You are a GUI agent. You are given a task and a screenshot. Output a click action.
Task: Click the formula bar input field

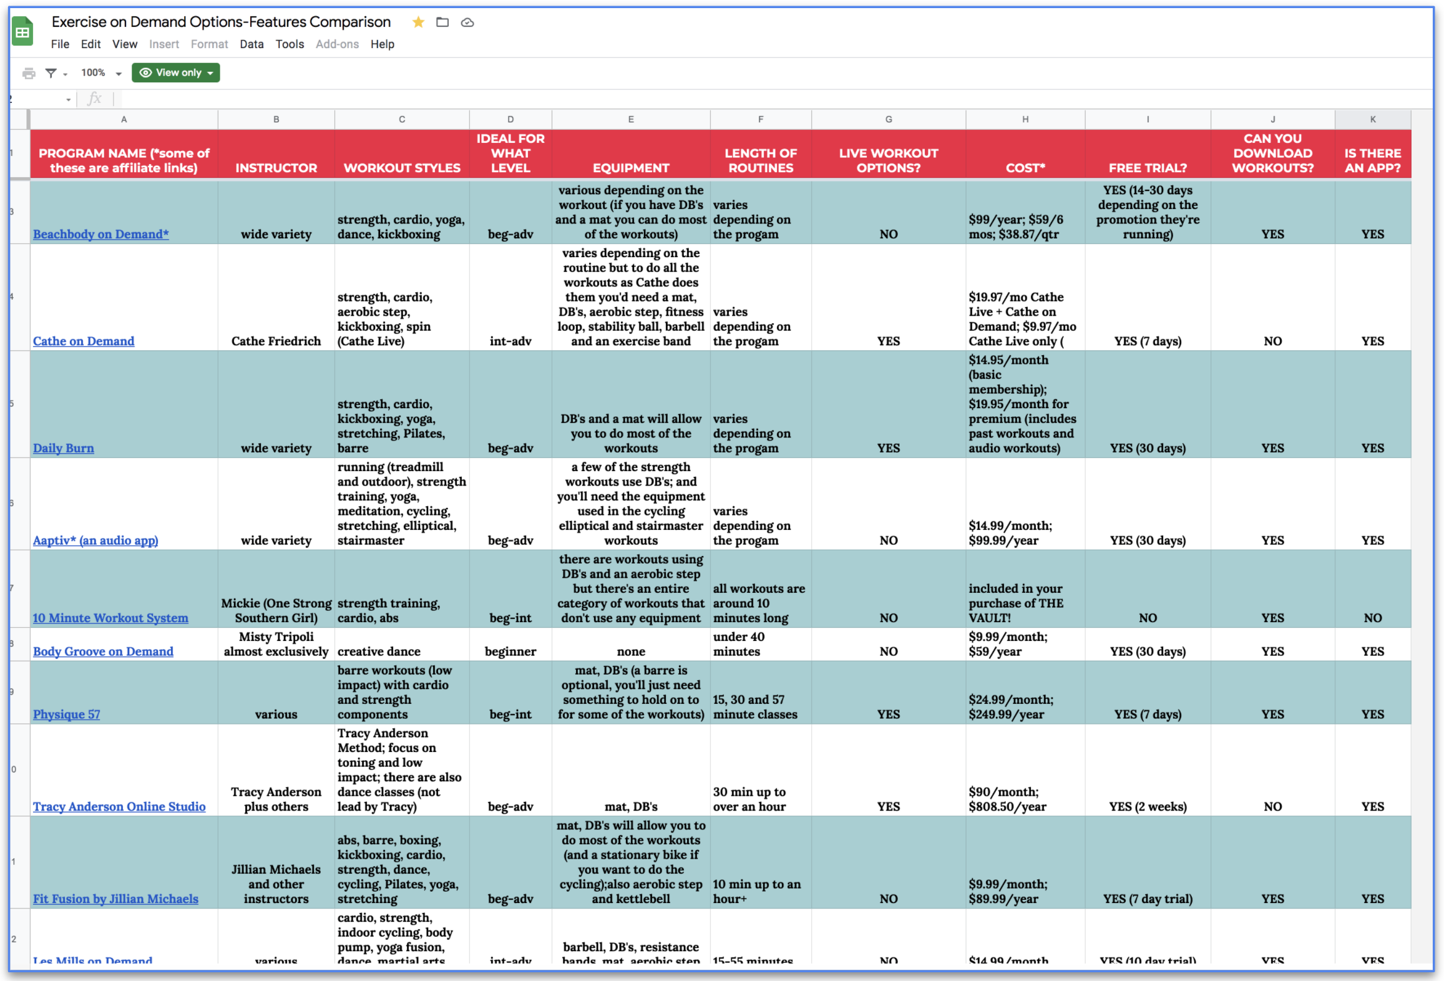point(749,99)
